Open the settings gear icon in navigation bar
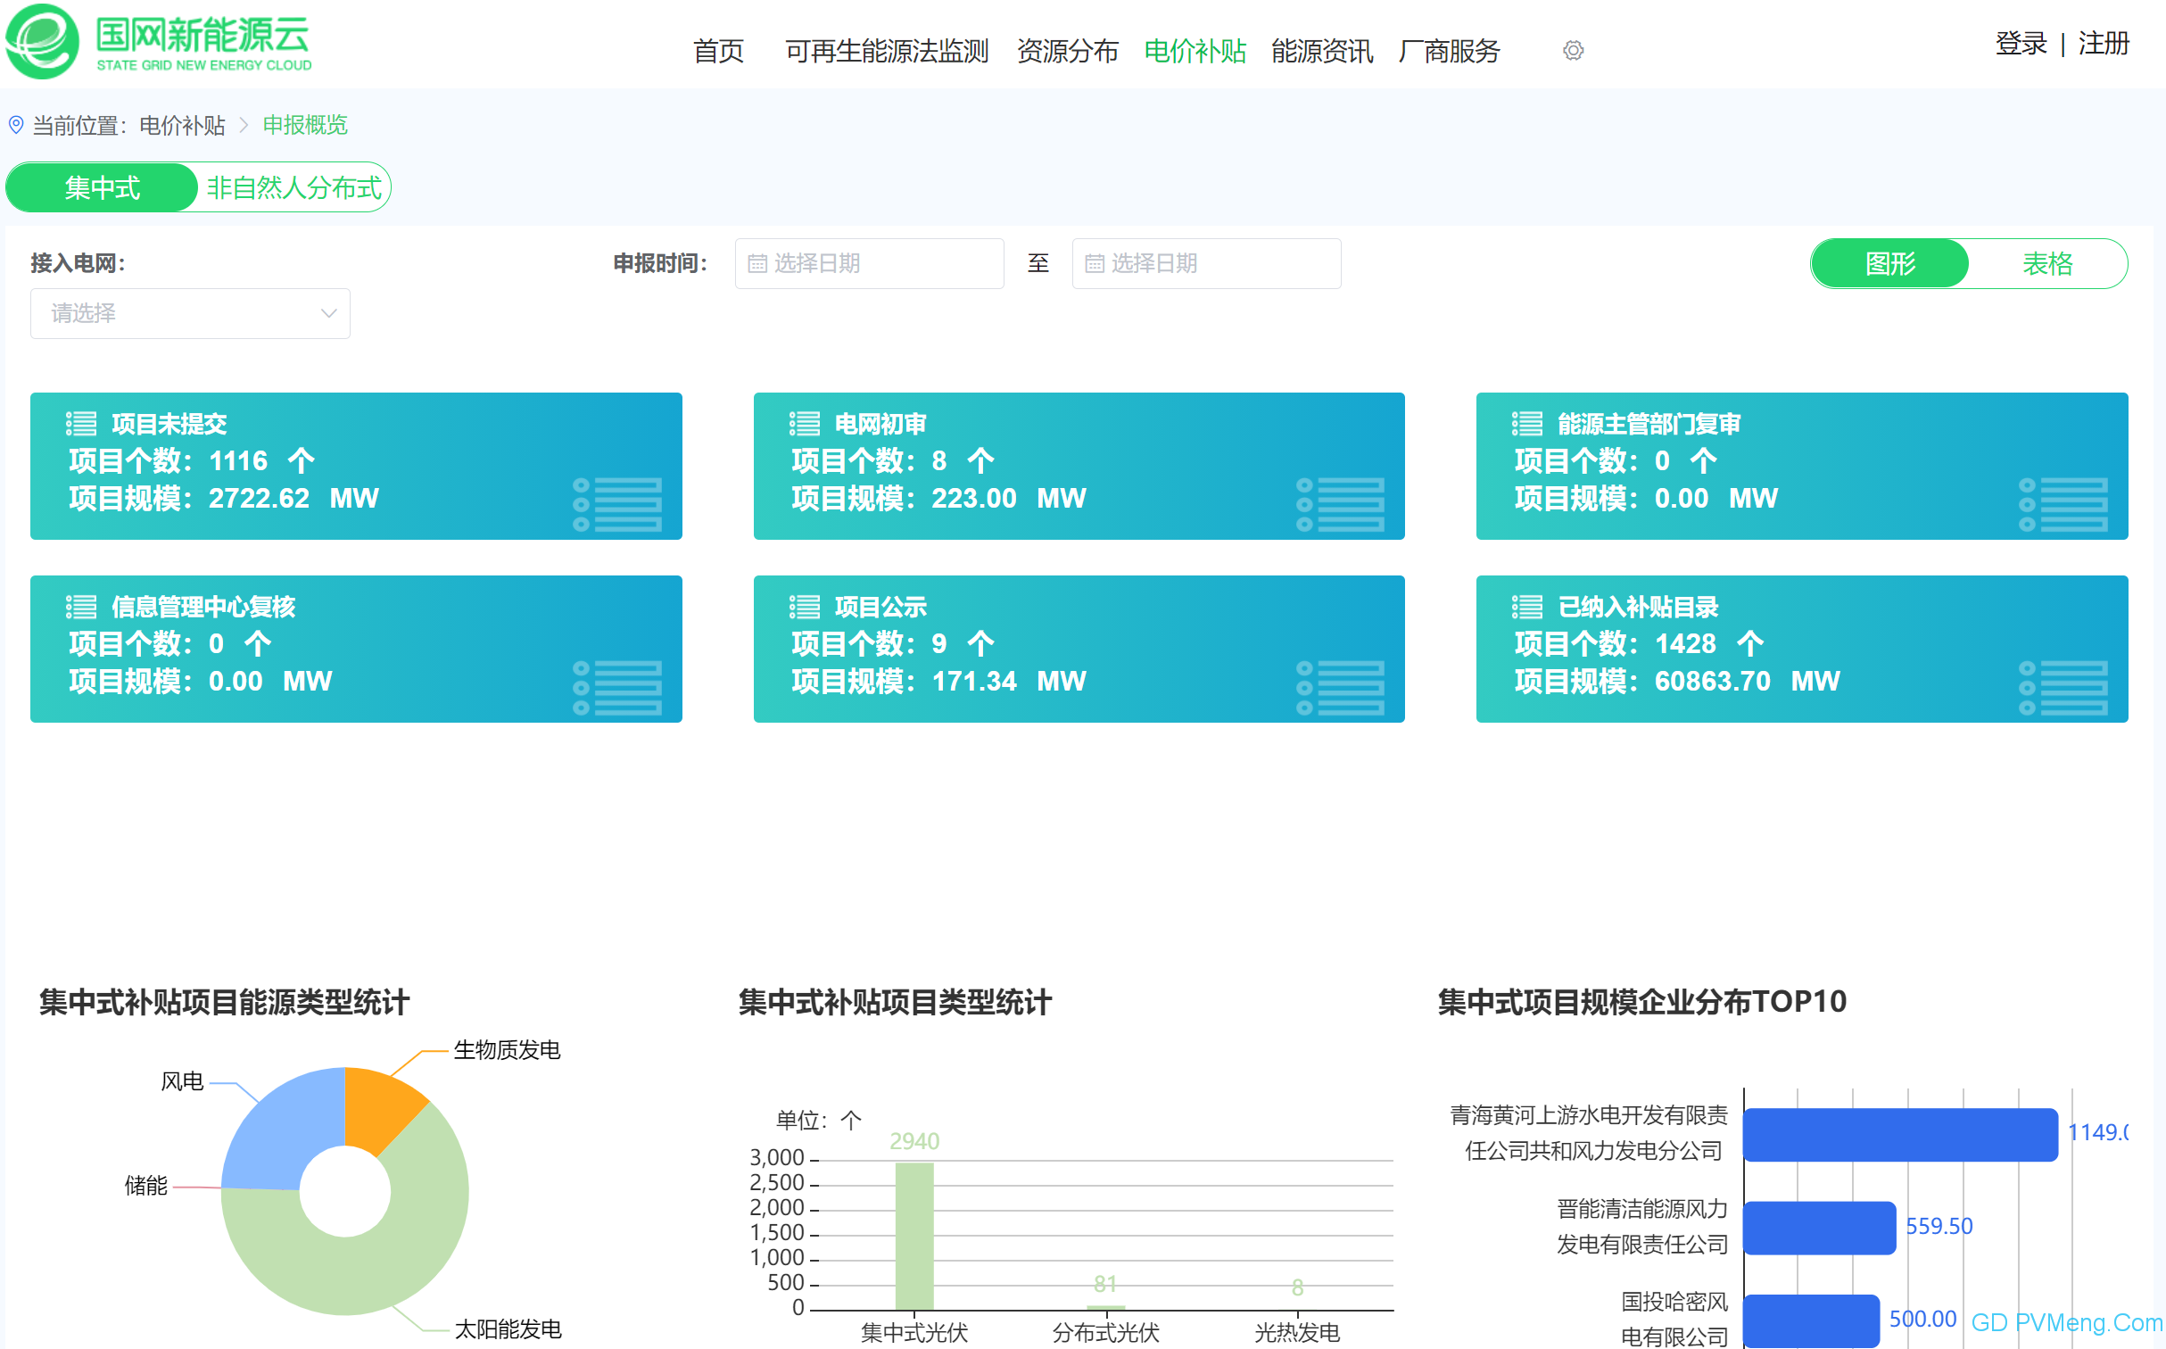The image size is (2166, 1349). 1573,51
